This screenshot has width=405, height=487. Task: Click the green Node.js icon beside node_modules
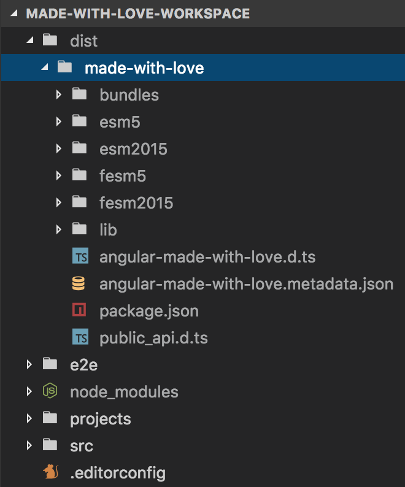pyautogui.click(x=50, y=391)
